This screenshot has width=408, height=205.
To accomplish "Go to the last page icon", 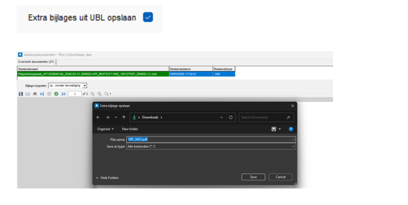I will pos(63,94).
